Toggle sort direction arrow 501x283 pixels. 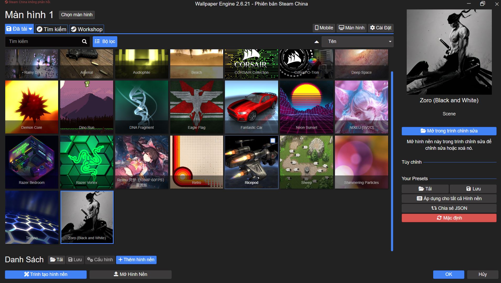pyautogui.click(x=316, y=42)
